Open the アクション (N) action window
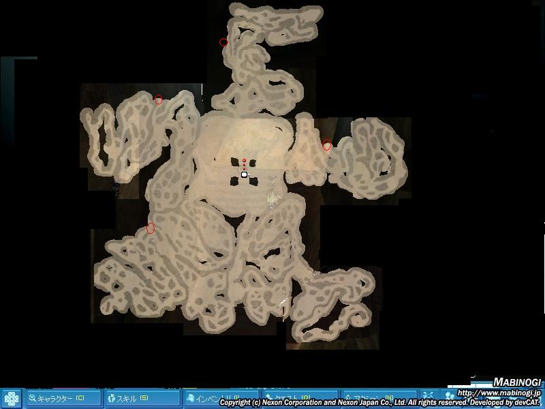The height and width of the screenshot is (409, 545). (379, 398)
